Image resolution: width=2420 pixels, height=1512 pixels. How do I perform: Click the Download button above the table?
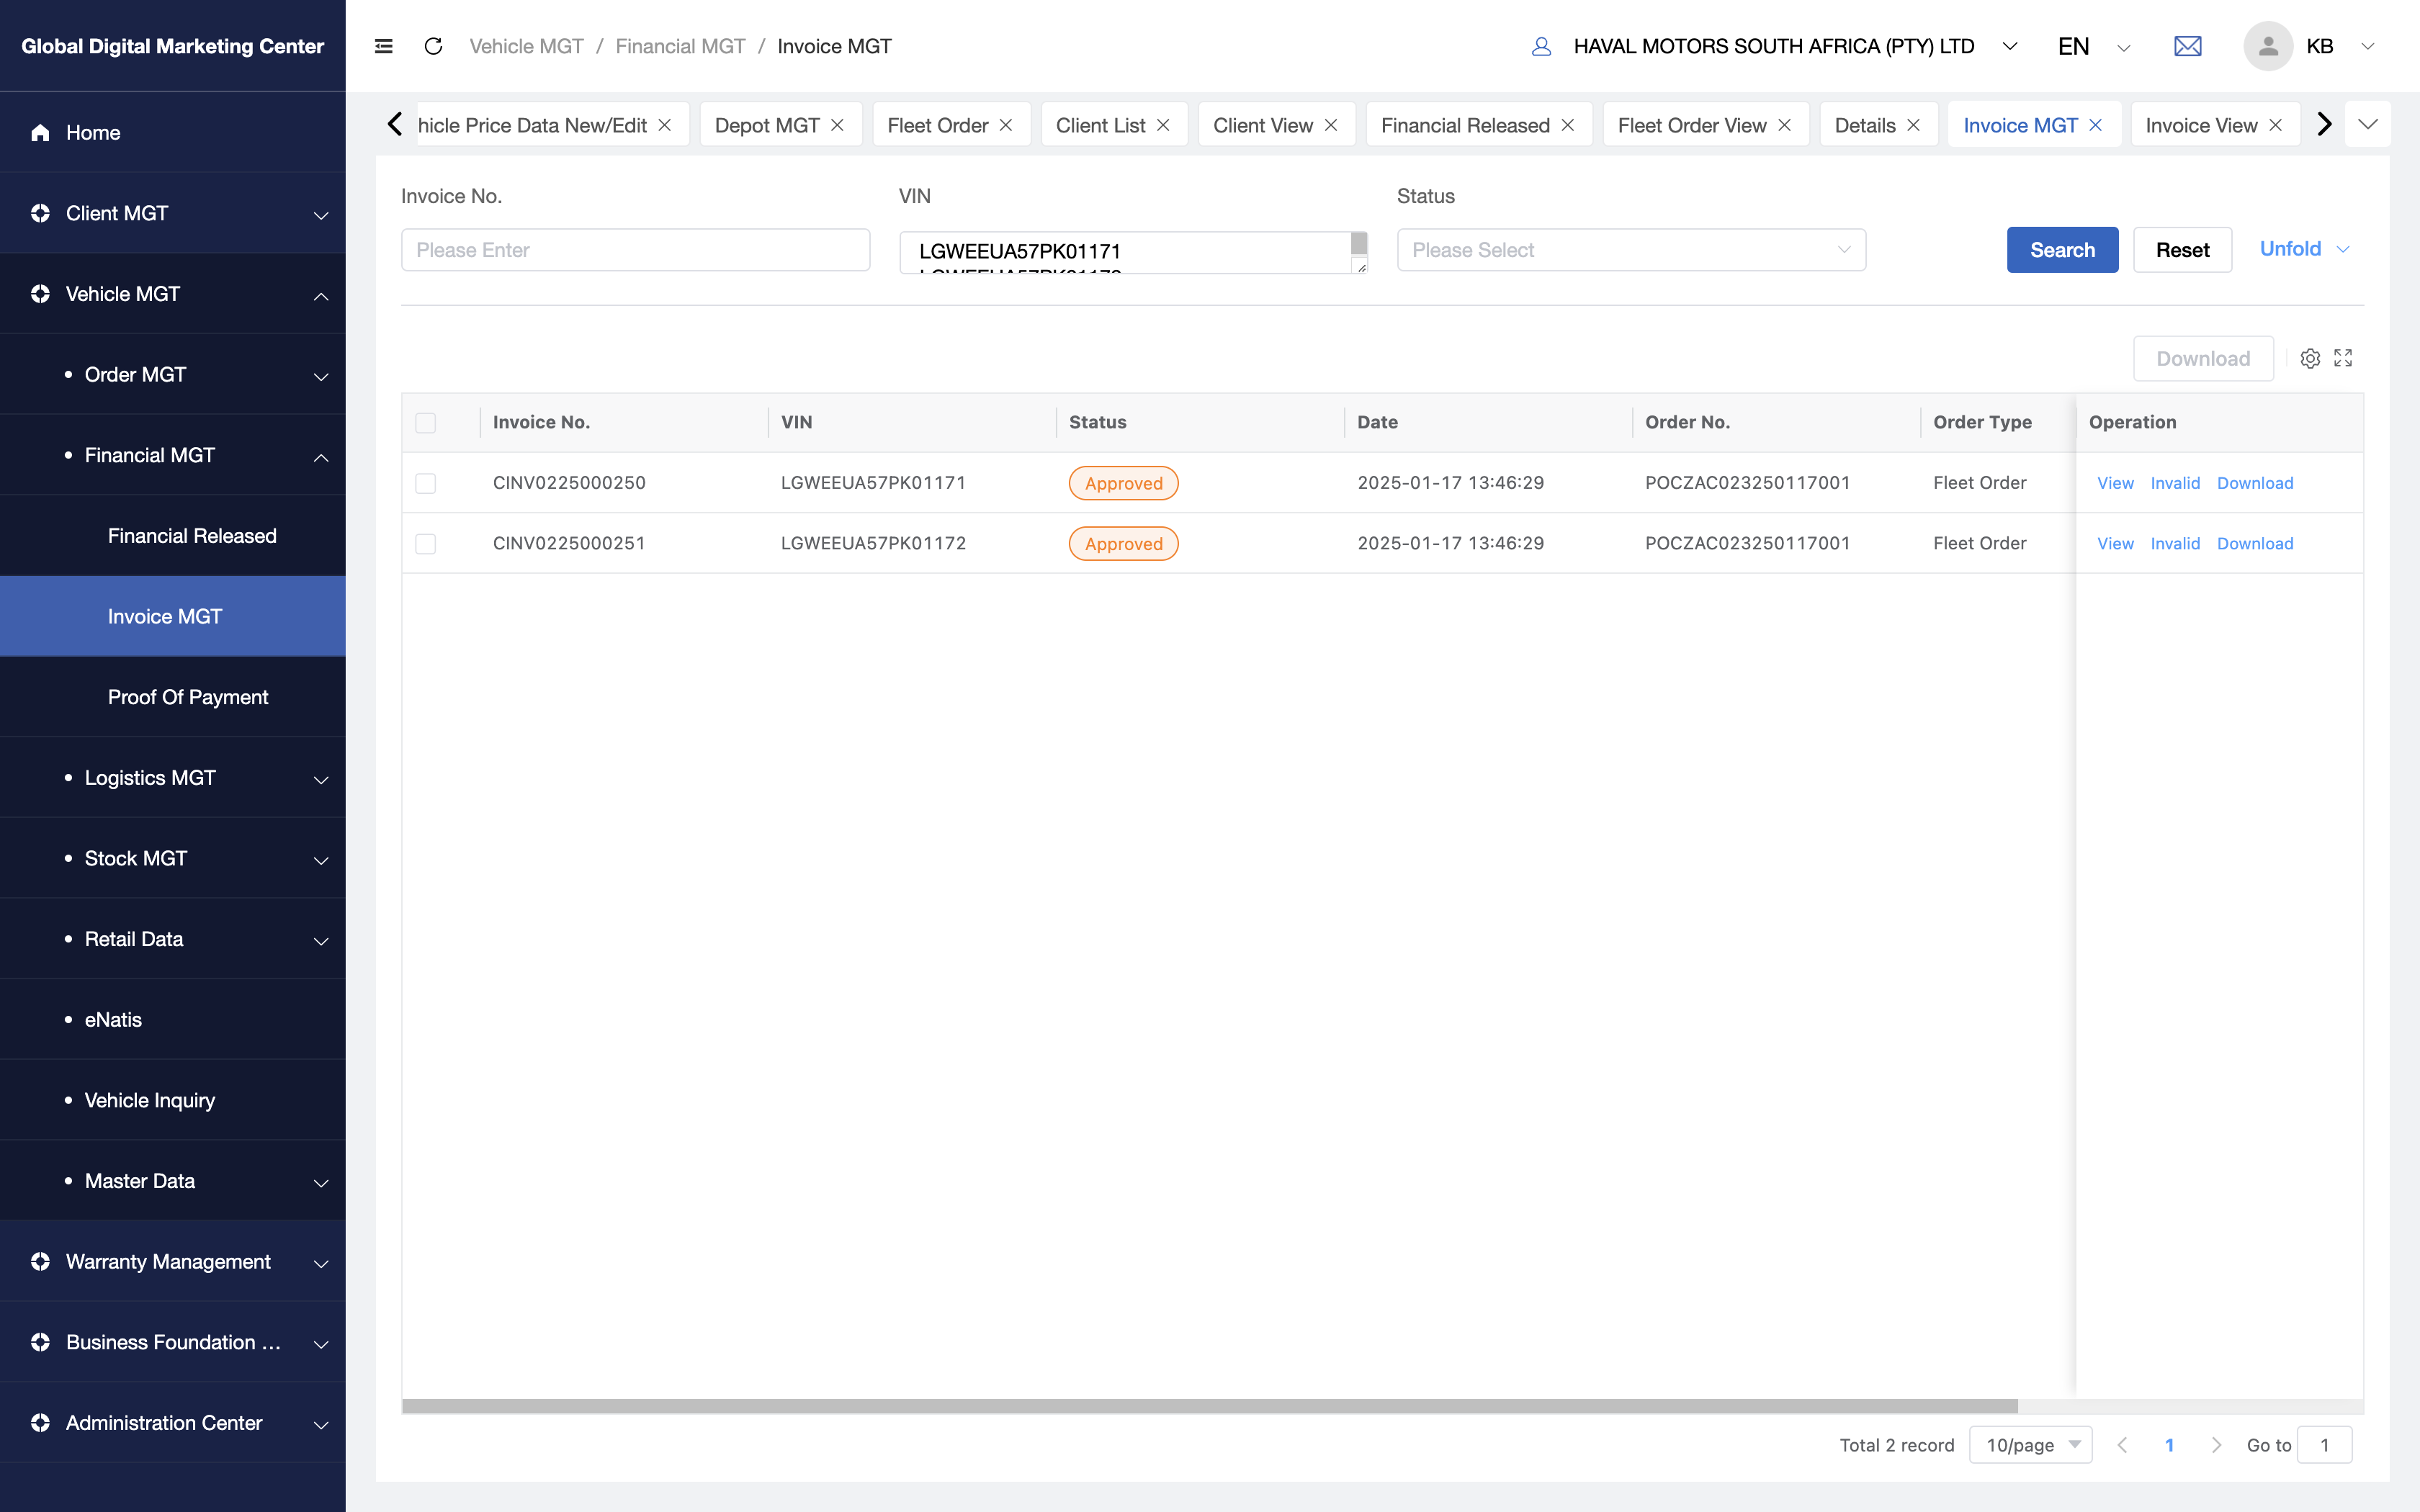click(2203, 358)
